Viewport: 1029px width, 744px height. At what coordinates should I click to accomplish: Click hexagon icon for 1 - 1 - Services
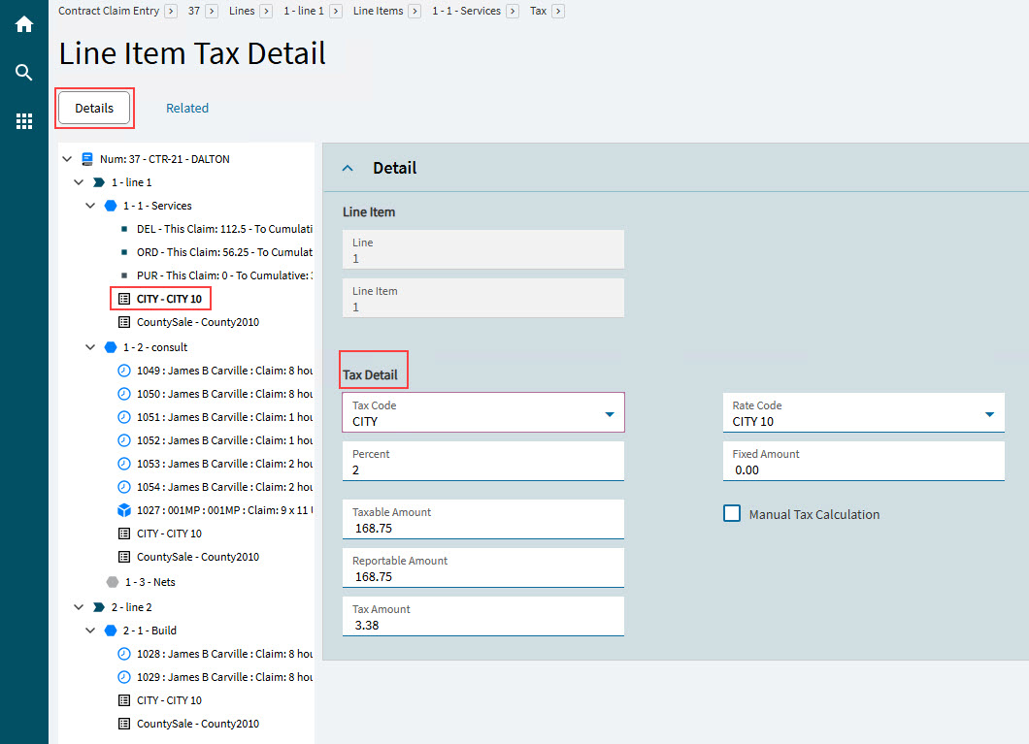(111, 206)
